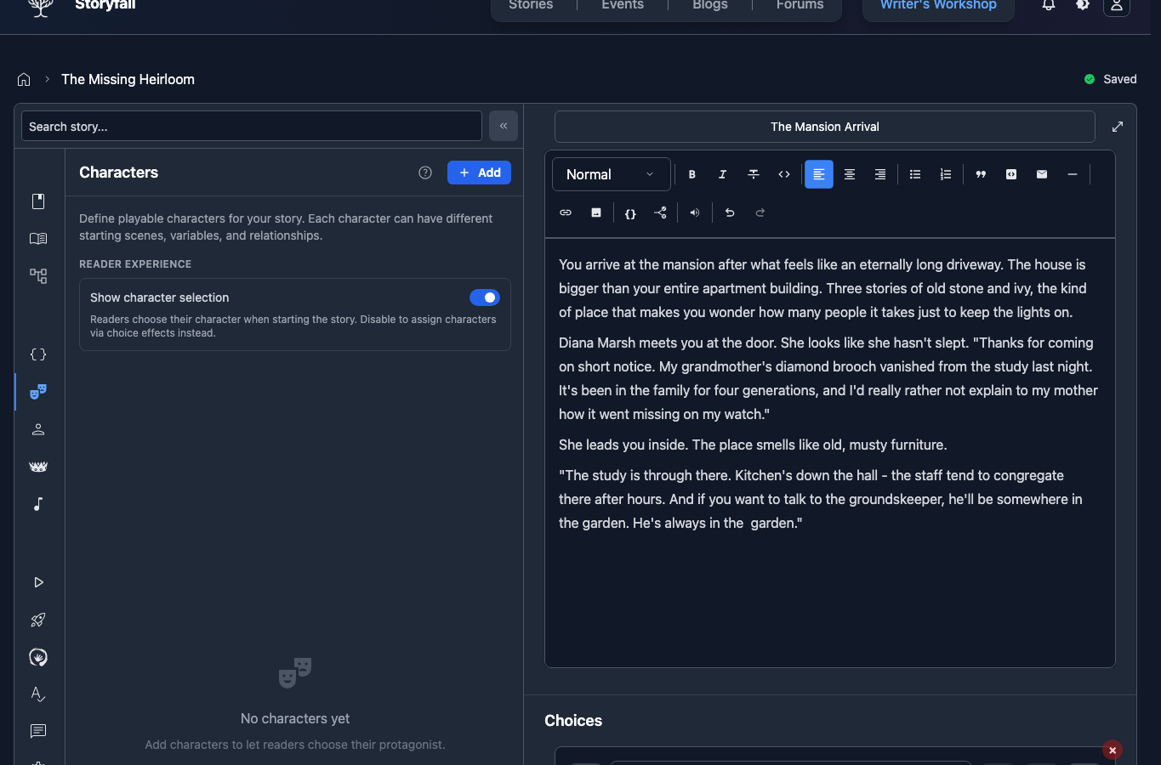Open The Missing Heirloom breadcrumb link
This screenshot has height=765, width=1161.
tap(128, 78)
